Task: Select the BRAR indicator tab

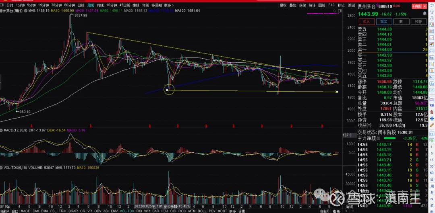Action: coord(72,211)
